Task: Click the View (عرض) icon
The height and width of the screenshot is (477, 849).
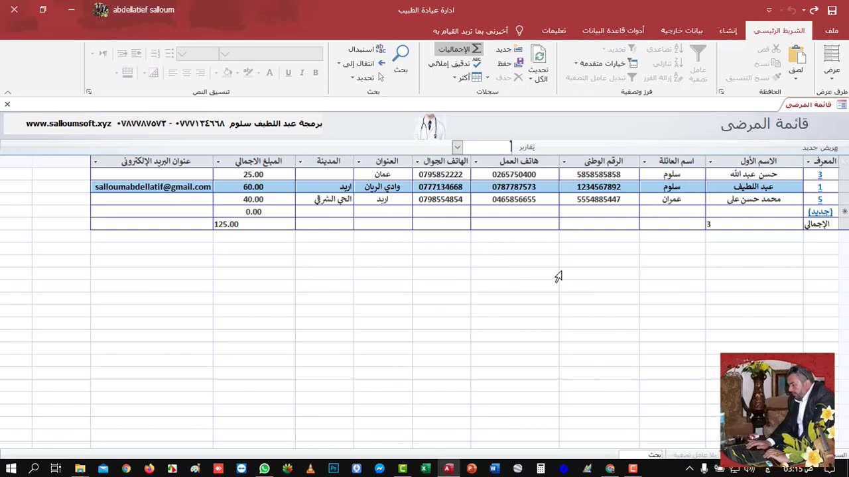Action: coord(832,54)
